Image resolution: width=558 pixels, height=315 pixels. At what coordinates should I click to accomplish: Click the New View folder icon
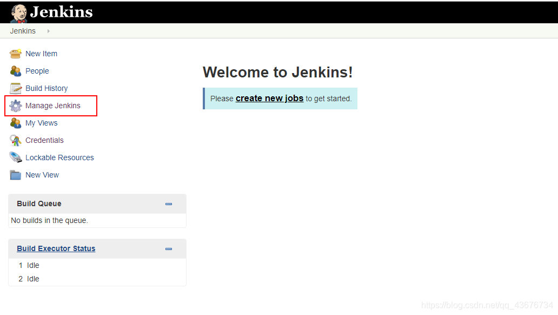15,175
